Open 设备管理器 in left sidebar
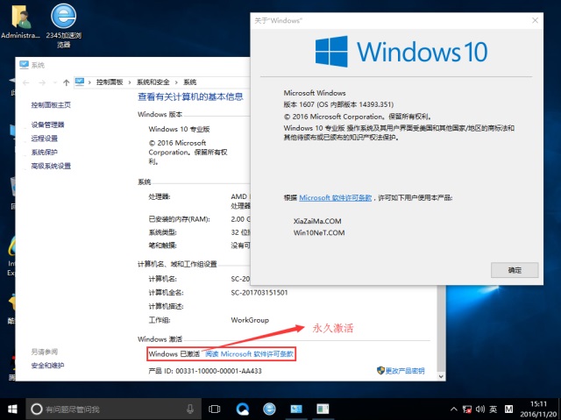Viewport: 561px width, 420px height. point(47,125)
